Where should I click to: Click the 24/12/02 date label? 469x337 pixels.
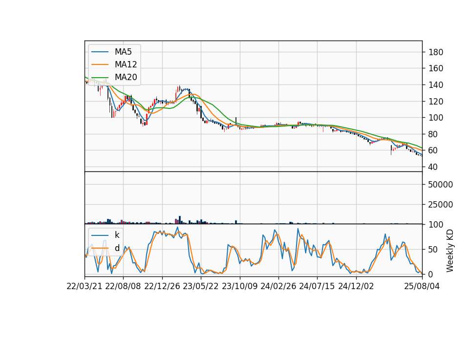[356, 286]
